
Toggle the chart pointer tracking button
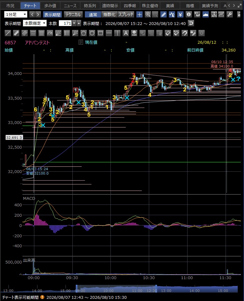click(x=172, y=14)
